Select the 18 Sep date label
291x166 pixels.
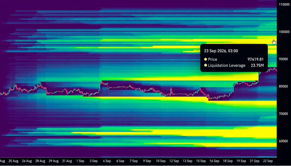228,161
